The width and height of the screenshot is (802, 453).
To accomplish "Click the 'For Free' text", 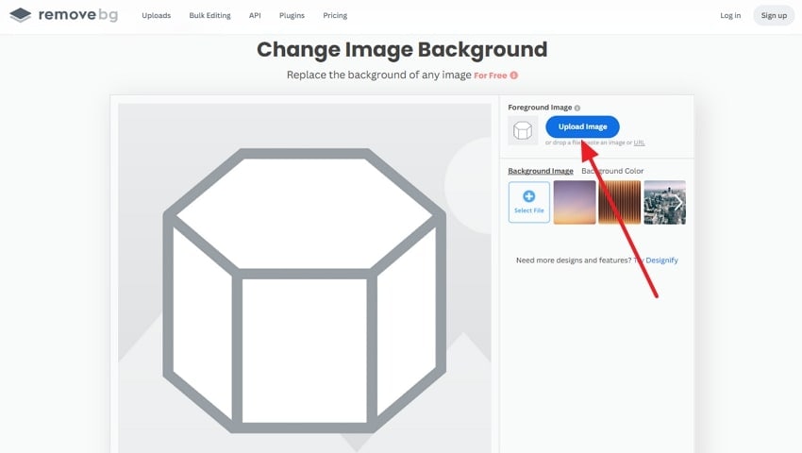I will coord(490,75).
